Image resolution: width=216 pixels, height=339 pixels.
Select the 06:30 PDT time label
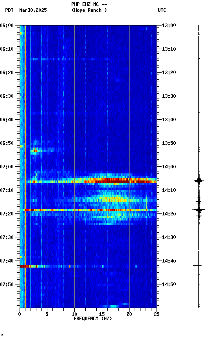point(7,96)
